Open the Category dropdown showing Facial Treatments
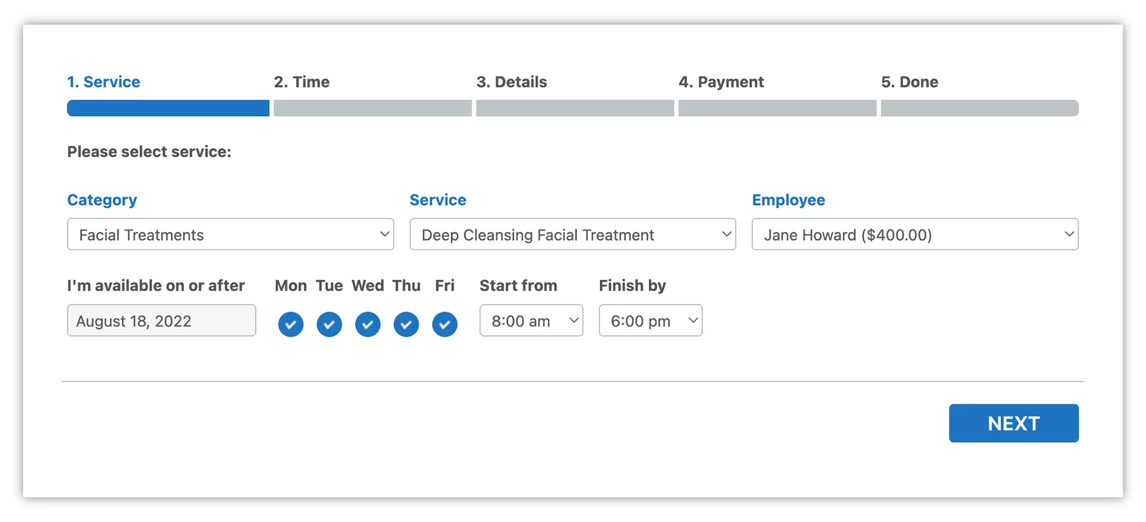1146x522 pixels. coord(230,234)
